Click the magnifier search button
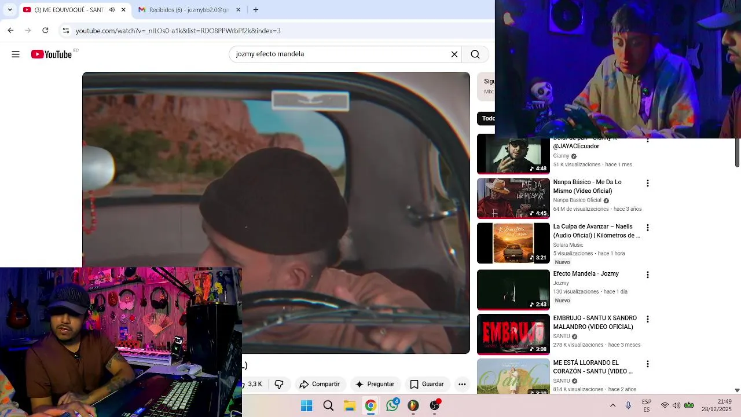 475,54
